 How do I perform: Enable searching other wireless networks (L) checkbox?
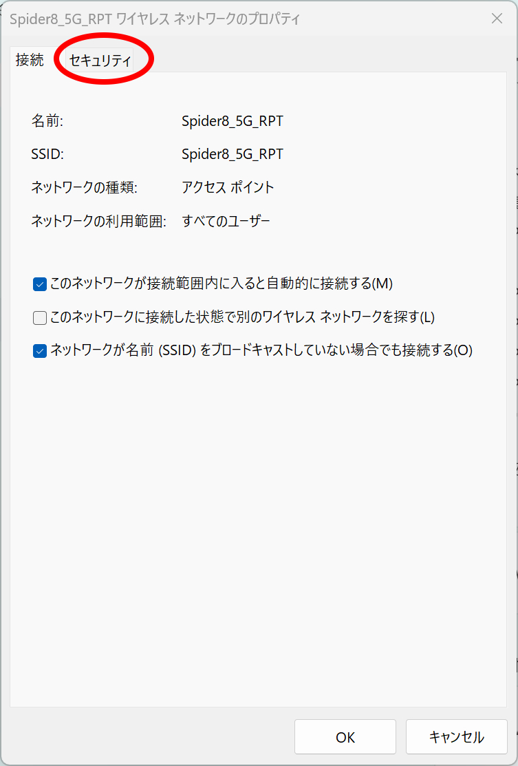(x=39, y=318)
